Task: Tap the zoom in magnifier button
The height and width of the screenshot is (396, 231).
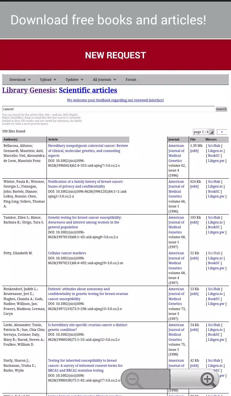Action: [195, 379]
